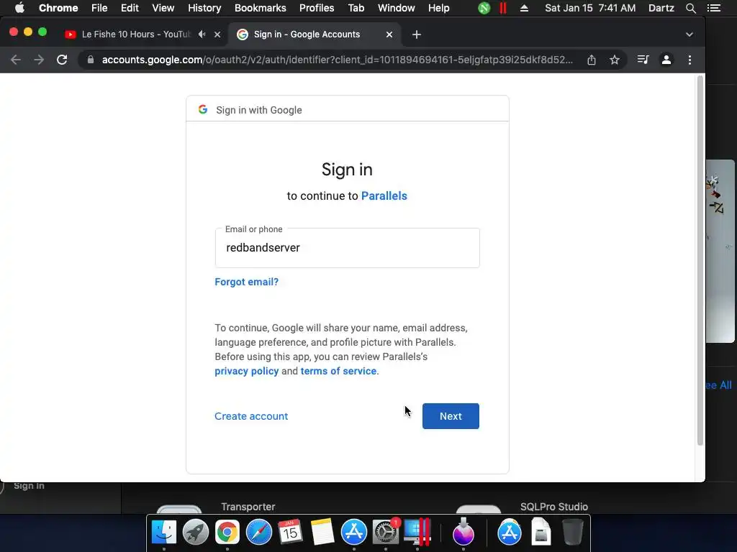Viewport: 737px width, 552px height.
Task: Open Notes from the Dock
Action: (x=322, y=533)
